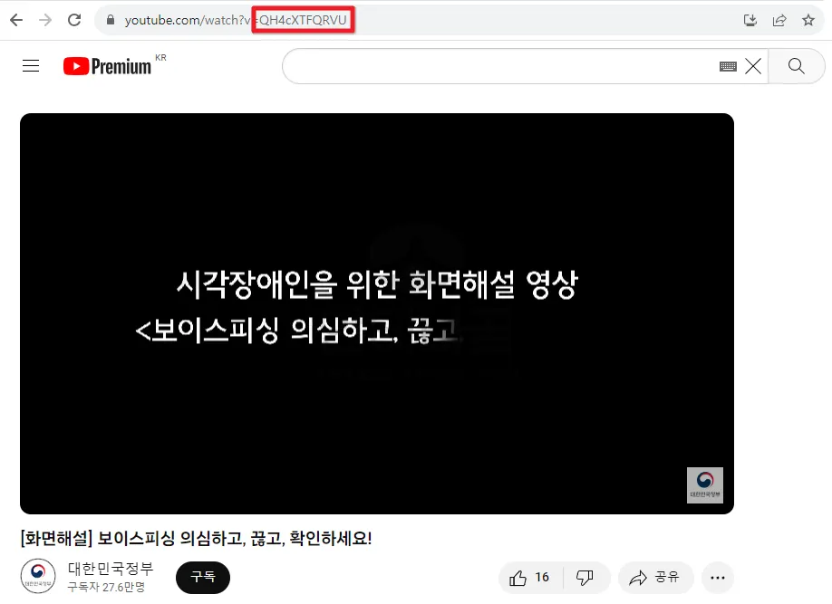Click the 대한민국정부 channel avatar

coord(37,576)
